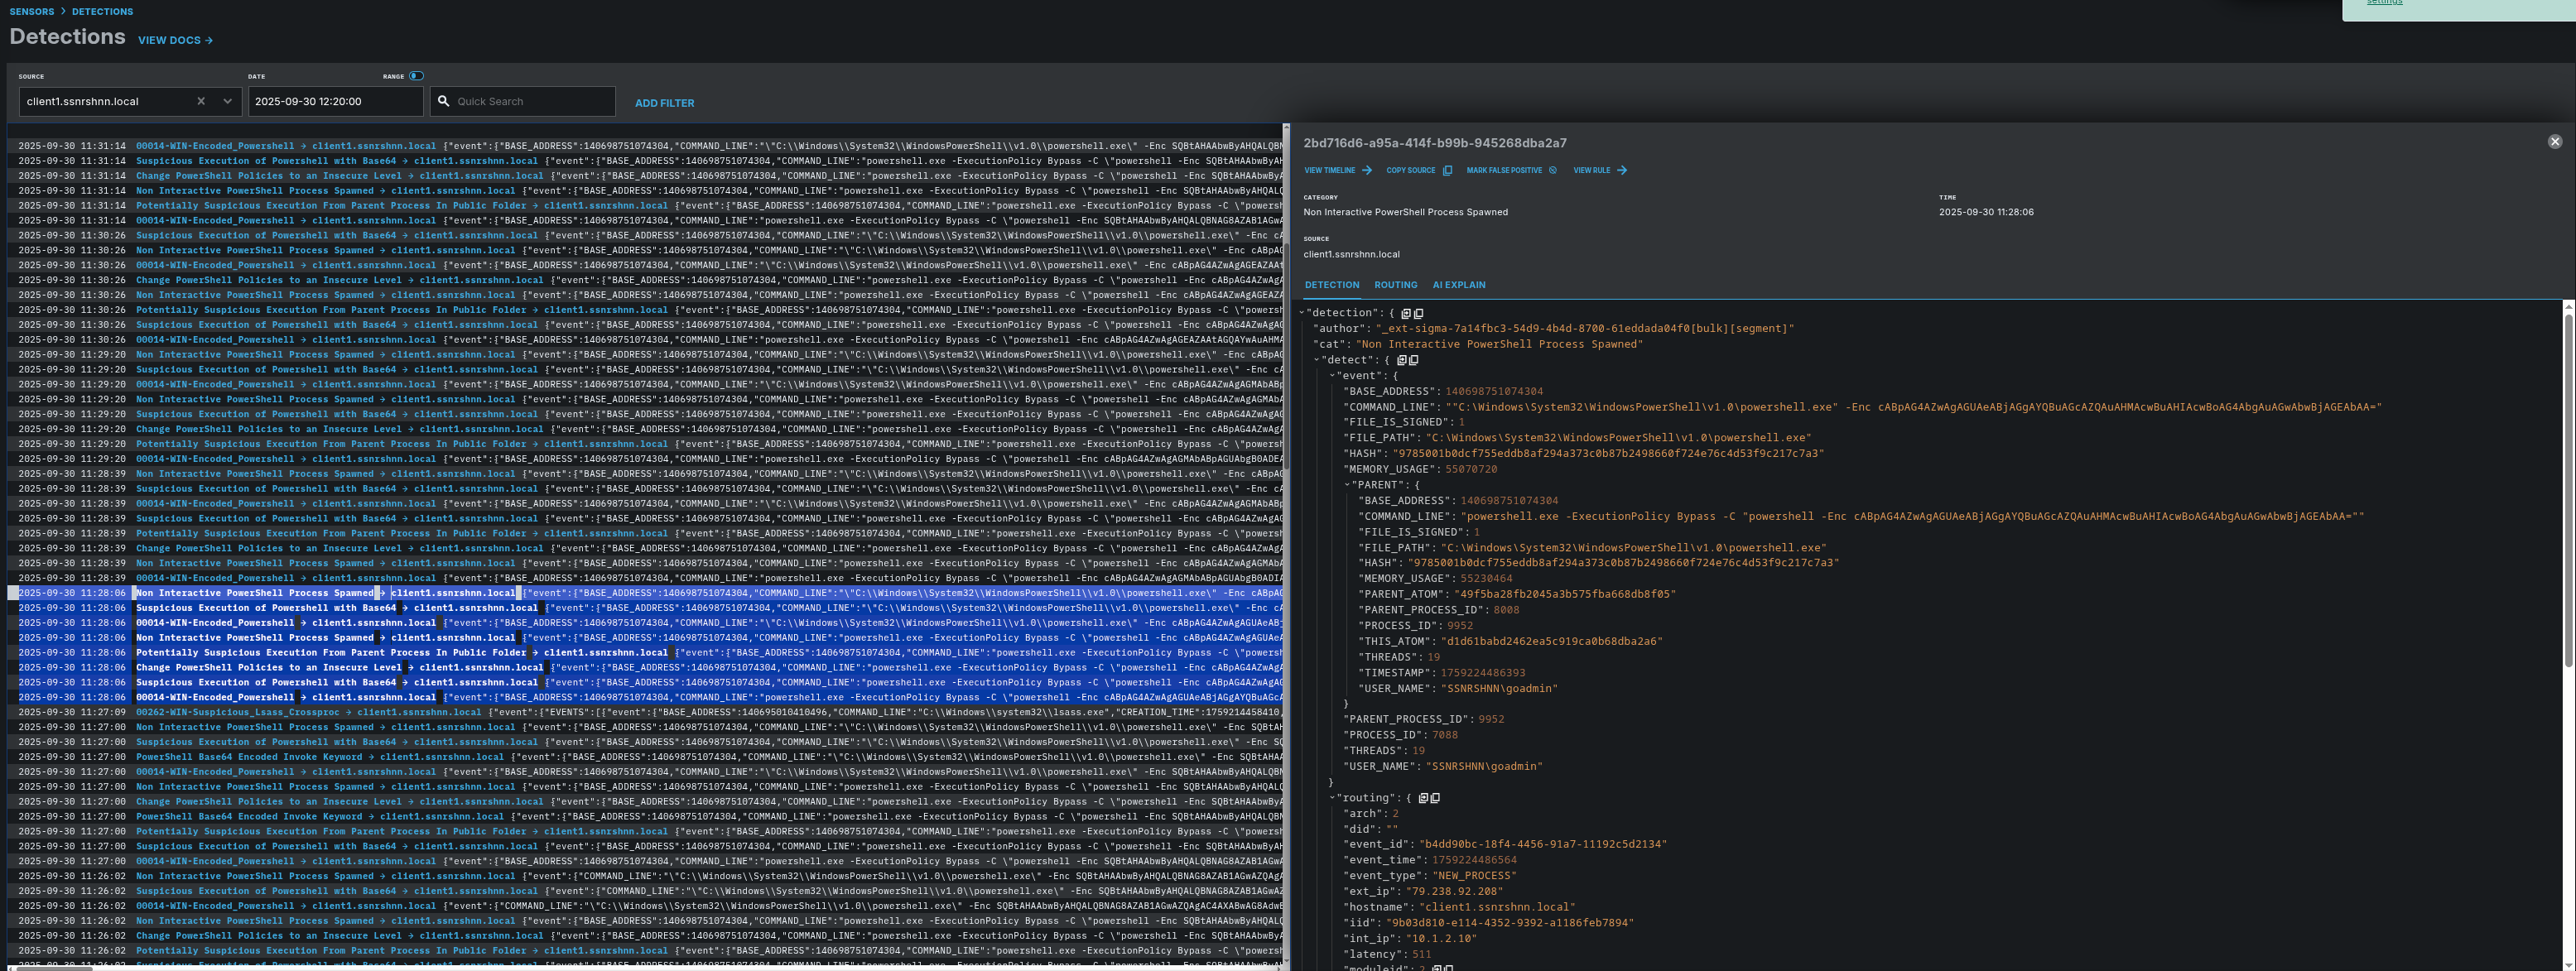The height and width of the screenshot is (971, 2576).
Task: Collapse the "PARENT" JSON node
Action: (1347, 486)
